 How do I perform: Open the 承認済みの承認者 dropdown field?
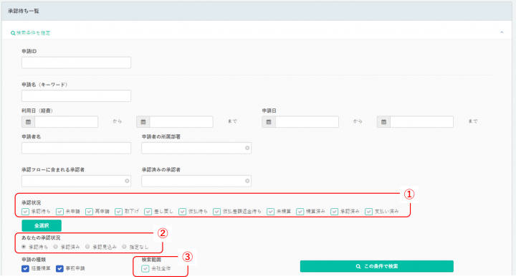(196, 181)
